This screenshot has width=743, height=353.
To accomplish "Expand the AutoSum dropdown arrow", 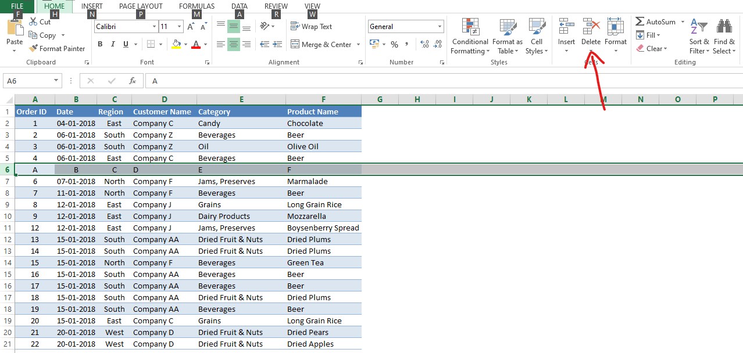I will click(x=683, y=22).
